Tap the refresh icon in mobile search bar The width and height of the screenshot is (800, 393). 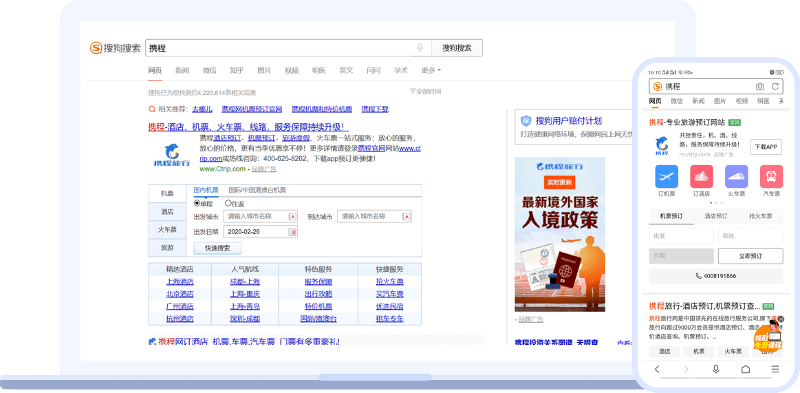pyautogui.click(x=775, y=87)
